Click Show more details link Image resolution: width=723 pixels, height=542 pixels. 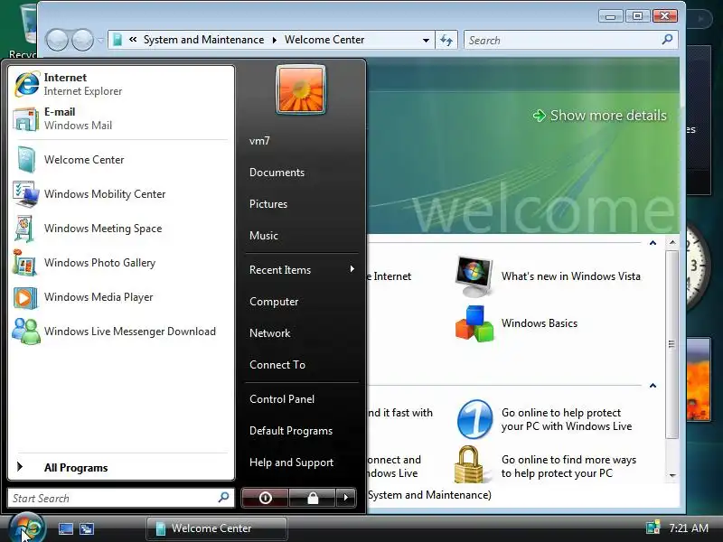600,116
